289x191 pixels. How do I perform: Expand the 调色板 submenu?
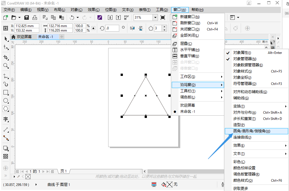[198, 97]
